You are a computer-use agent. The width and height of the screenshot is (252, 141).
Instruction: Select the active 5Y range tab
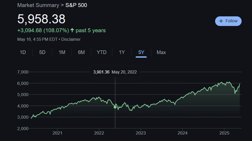pyautogui.click(x=141, y=52)
